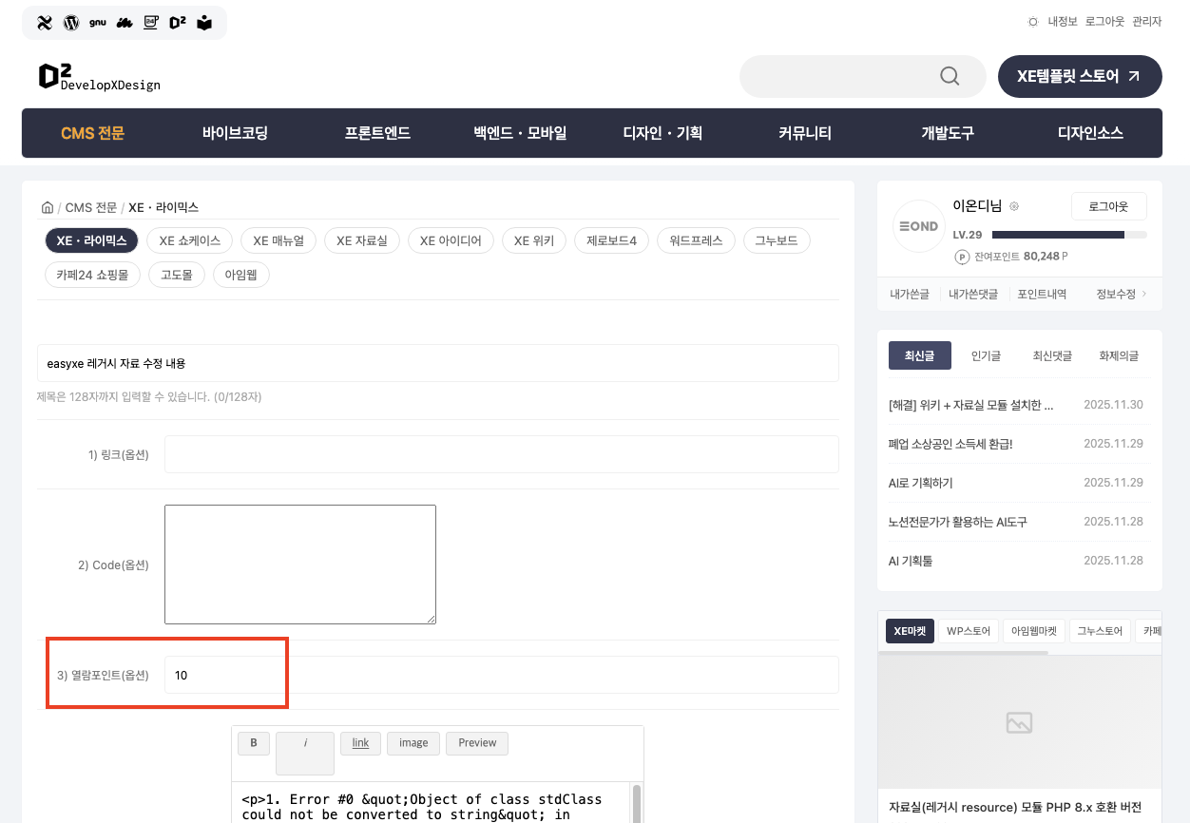Click CMS 전문 in breadcrumb
This screenshot has height=823, width=1190.
(91, 207)
